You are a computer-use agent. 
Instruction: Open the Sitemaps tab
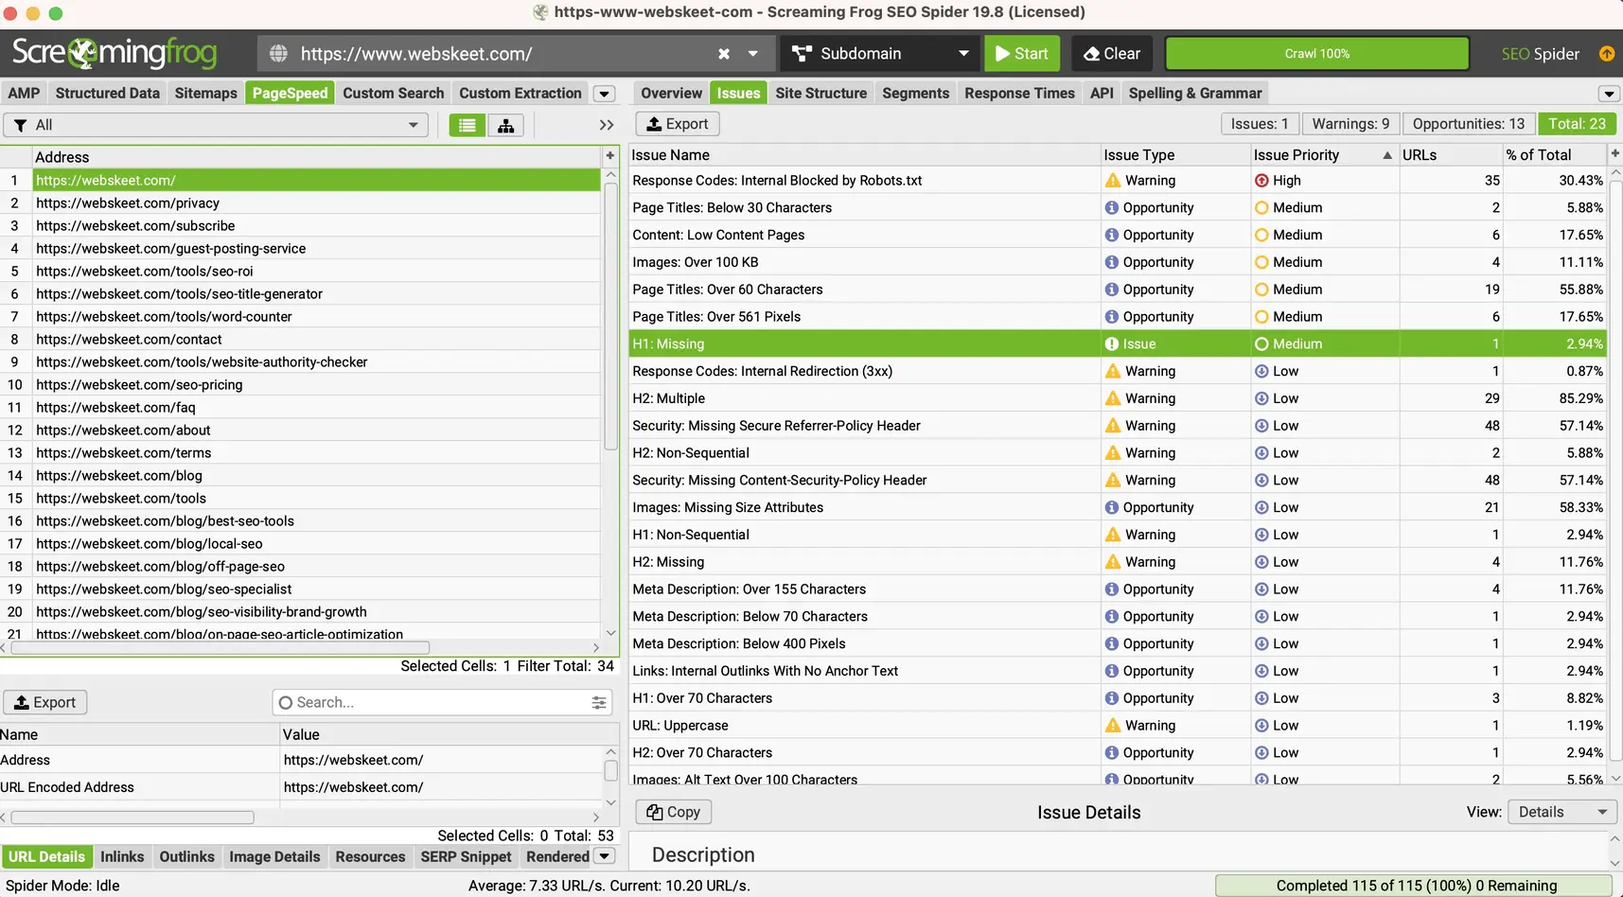coord(206,93)
